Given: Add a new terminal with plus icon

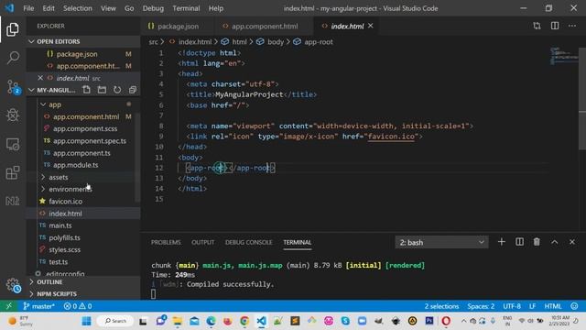Looking at the screenshot, I should (x=502, y=242).
